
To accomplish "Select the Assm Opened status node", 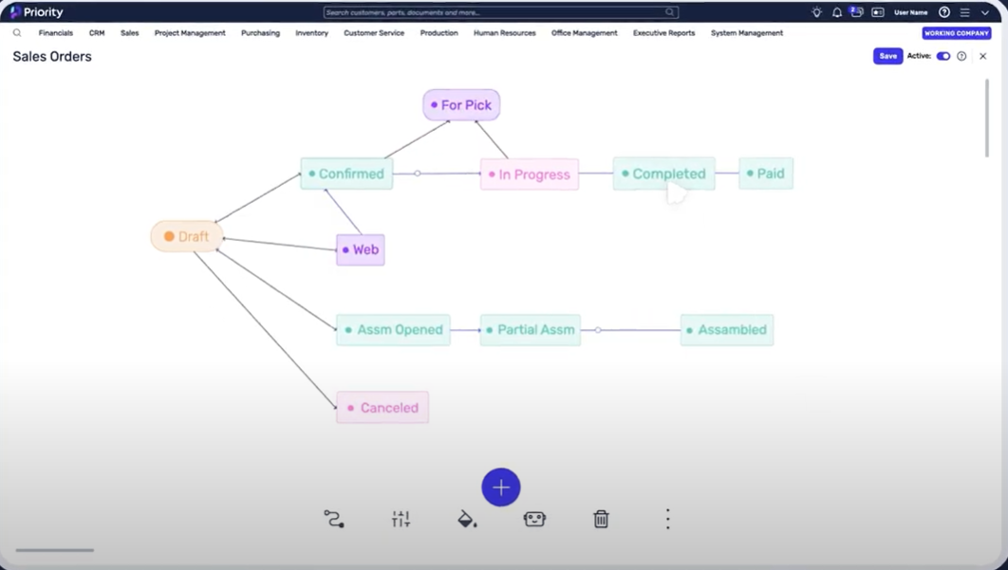I will [x=394, y=330].
